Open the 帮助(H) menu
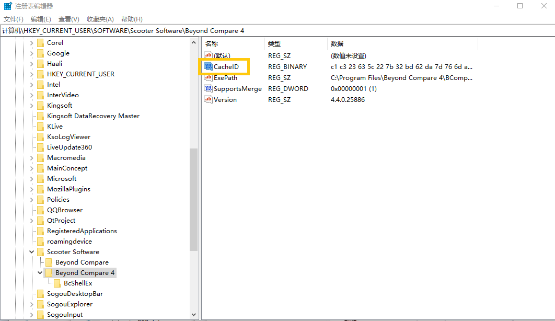This screenshot has height=321, width=555. [132, 19]
